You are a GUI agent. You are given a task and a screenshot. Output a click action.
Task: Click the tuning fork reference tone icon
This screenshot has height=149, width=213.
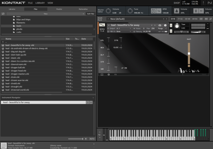(196, 11)
